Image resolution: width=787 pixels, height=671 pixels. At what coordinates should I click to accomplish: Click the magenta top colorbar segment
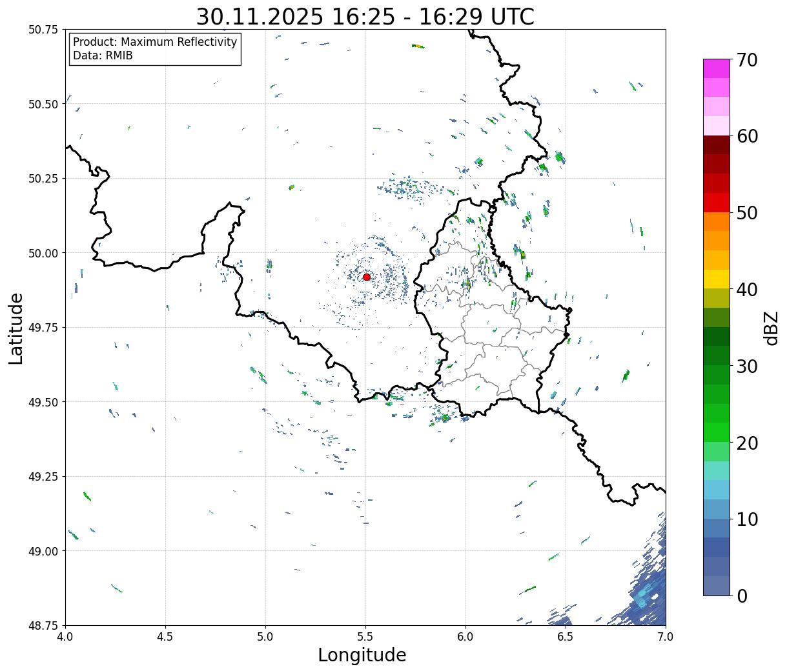click(x=717, y=68)
